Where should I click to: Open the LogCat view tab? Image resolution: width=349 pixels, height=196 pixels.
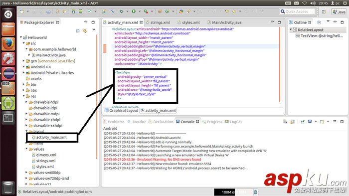tap(233, 122)
